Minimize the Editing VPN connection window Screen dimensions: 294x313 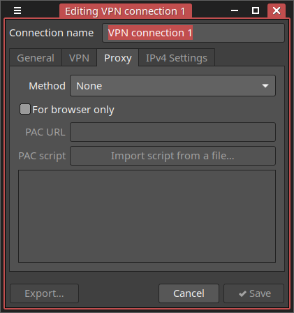[235, 10]
